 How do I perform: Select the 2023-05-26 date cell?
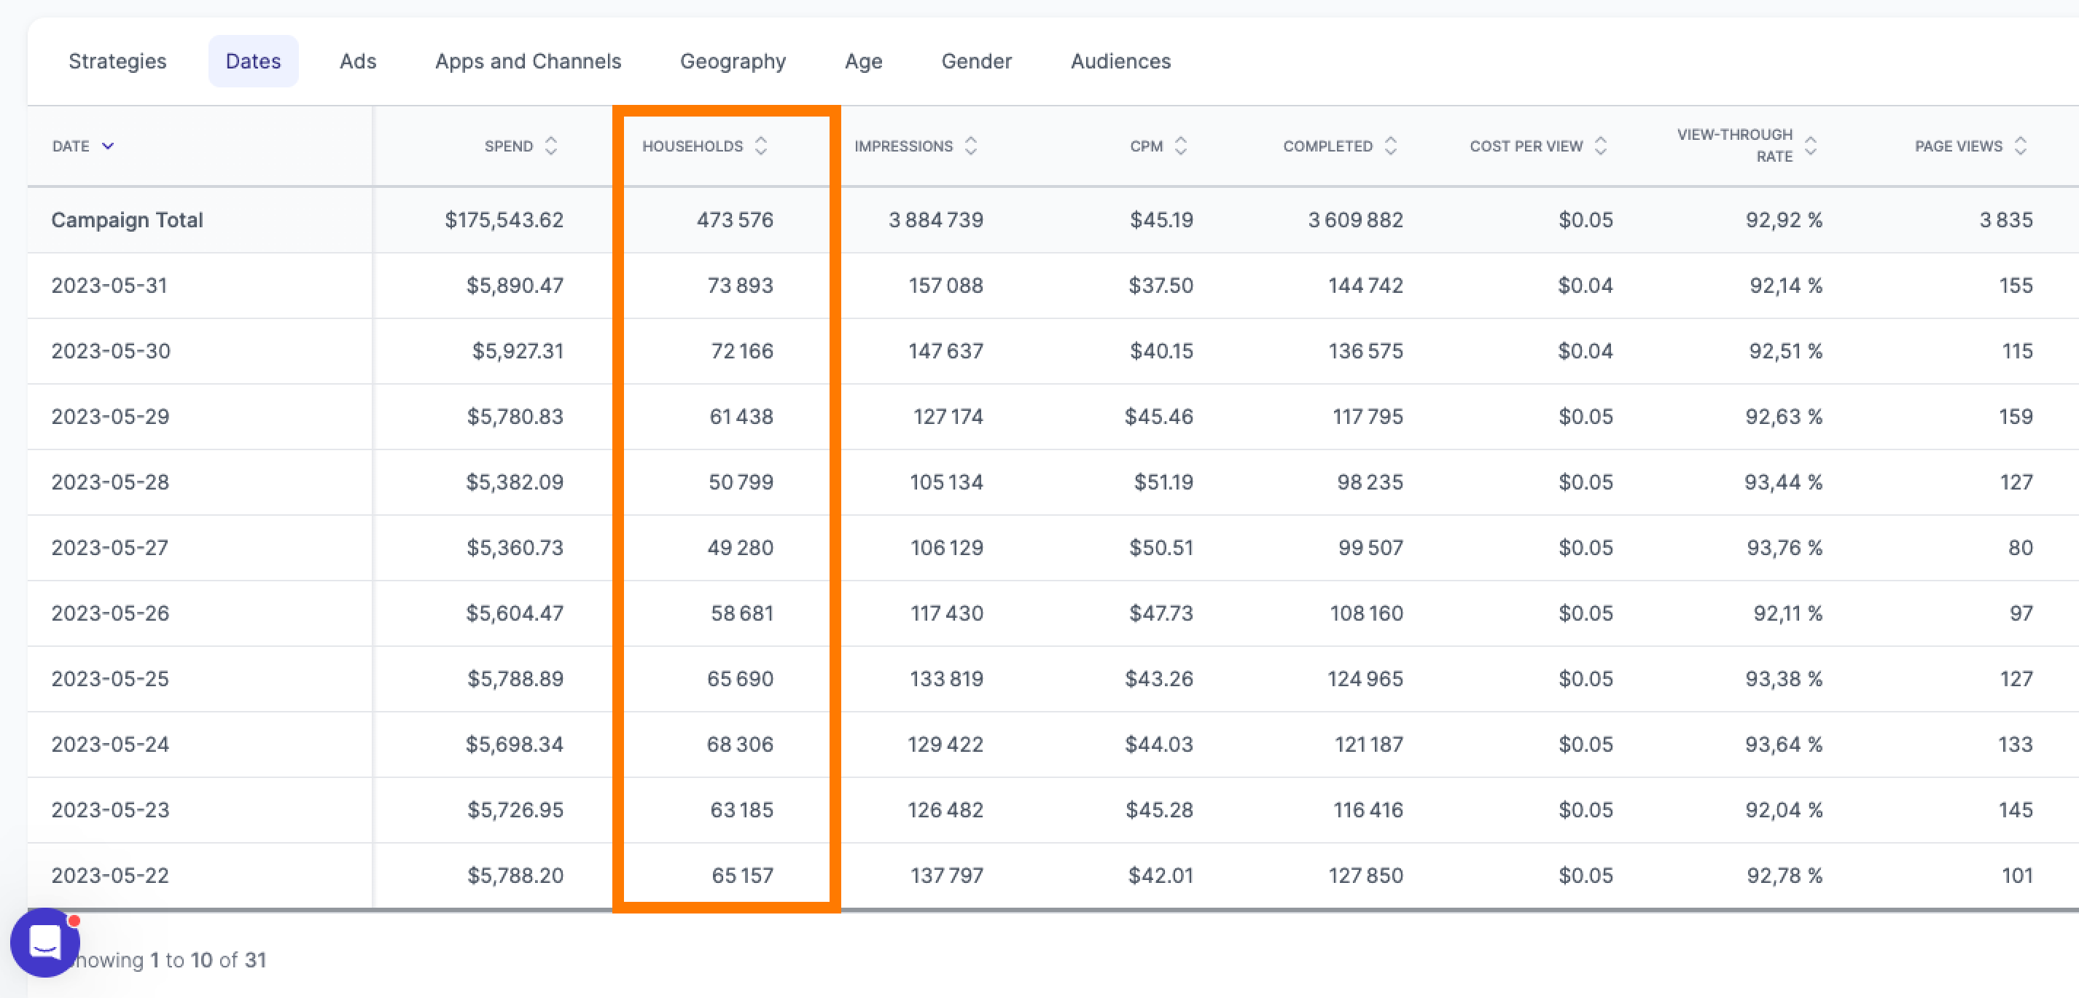tap(110, 613)
